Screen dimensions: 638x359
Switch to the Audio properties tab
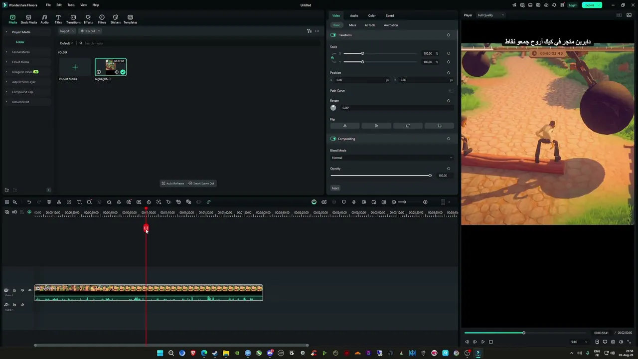354,15
